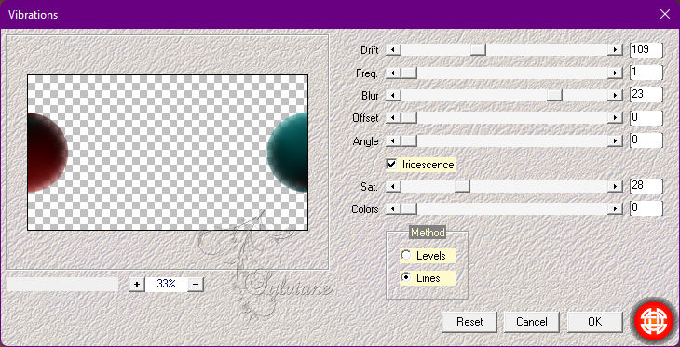Toggle the Iridescence checkbox
The image size is (680, 347).
[x=391, y=164]
